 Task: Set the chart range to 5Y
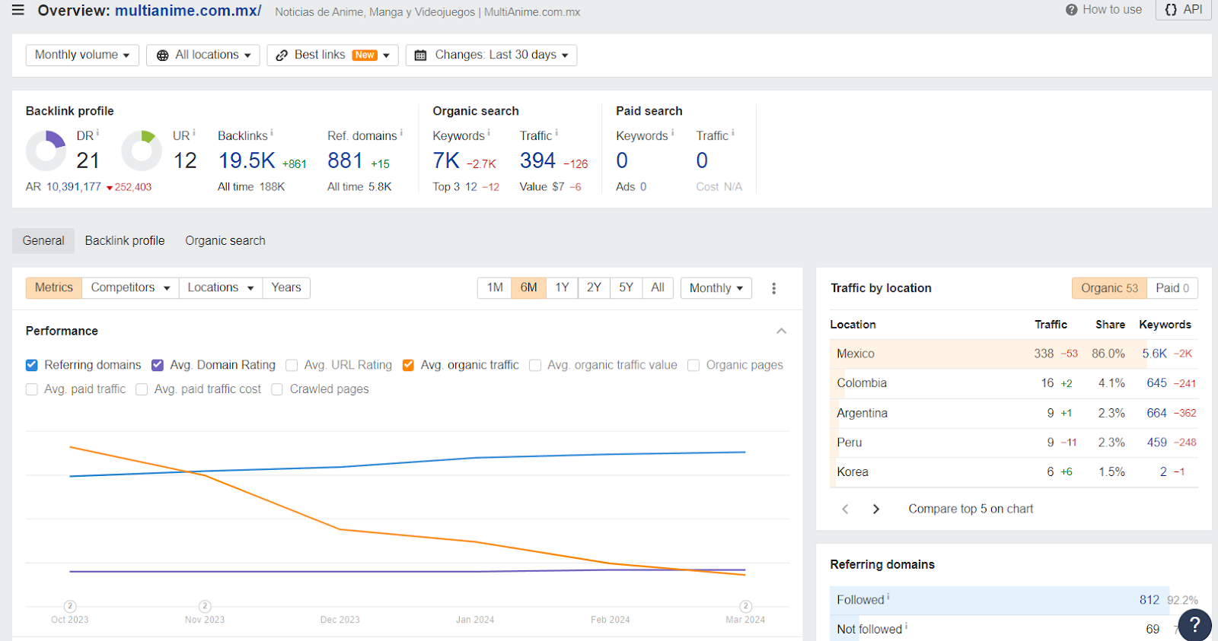tap(626, 287)
